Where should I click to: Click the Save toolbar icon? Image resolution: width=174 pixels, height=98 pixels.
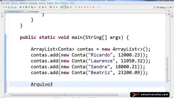(x=9, y=7)
